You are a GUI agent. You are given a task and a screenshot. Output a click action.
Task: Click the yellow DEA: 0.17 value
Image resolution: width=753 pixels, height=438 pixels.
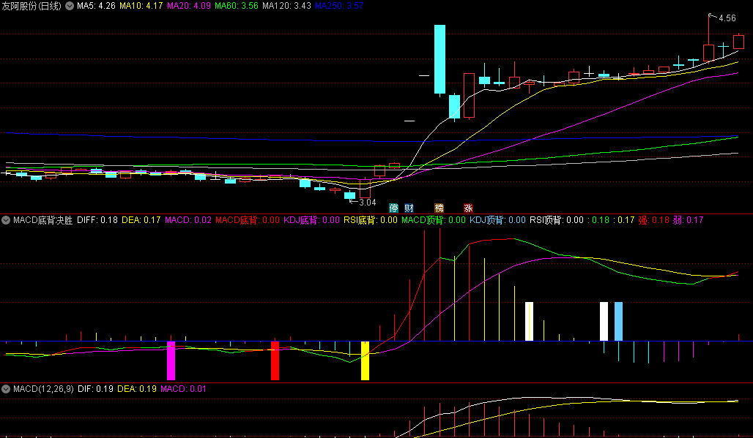(x=141, y=220)
